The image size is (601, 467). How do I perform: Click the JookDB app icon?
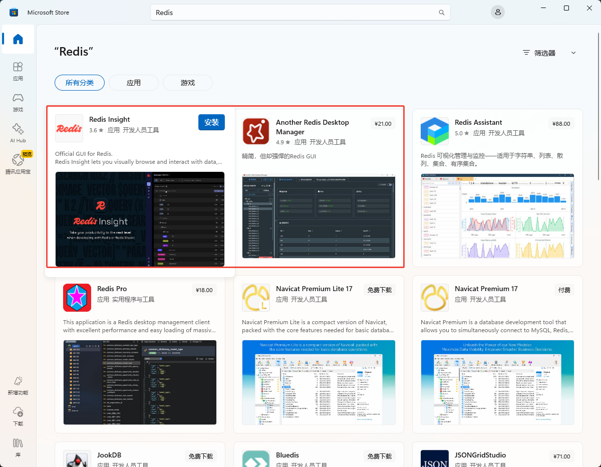tap(77, 458)
